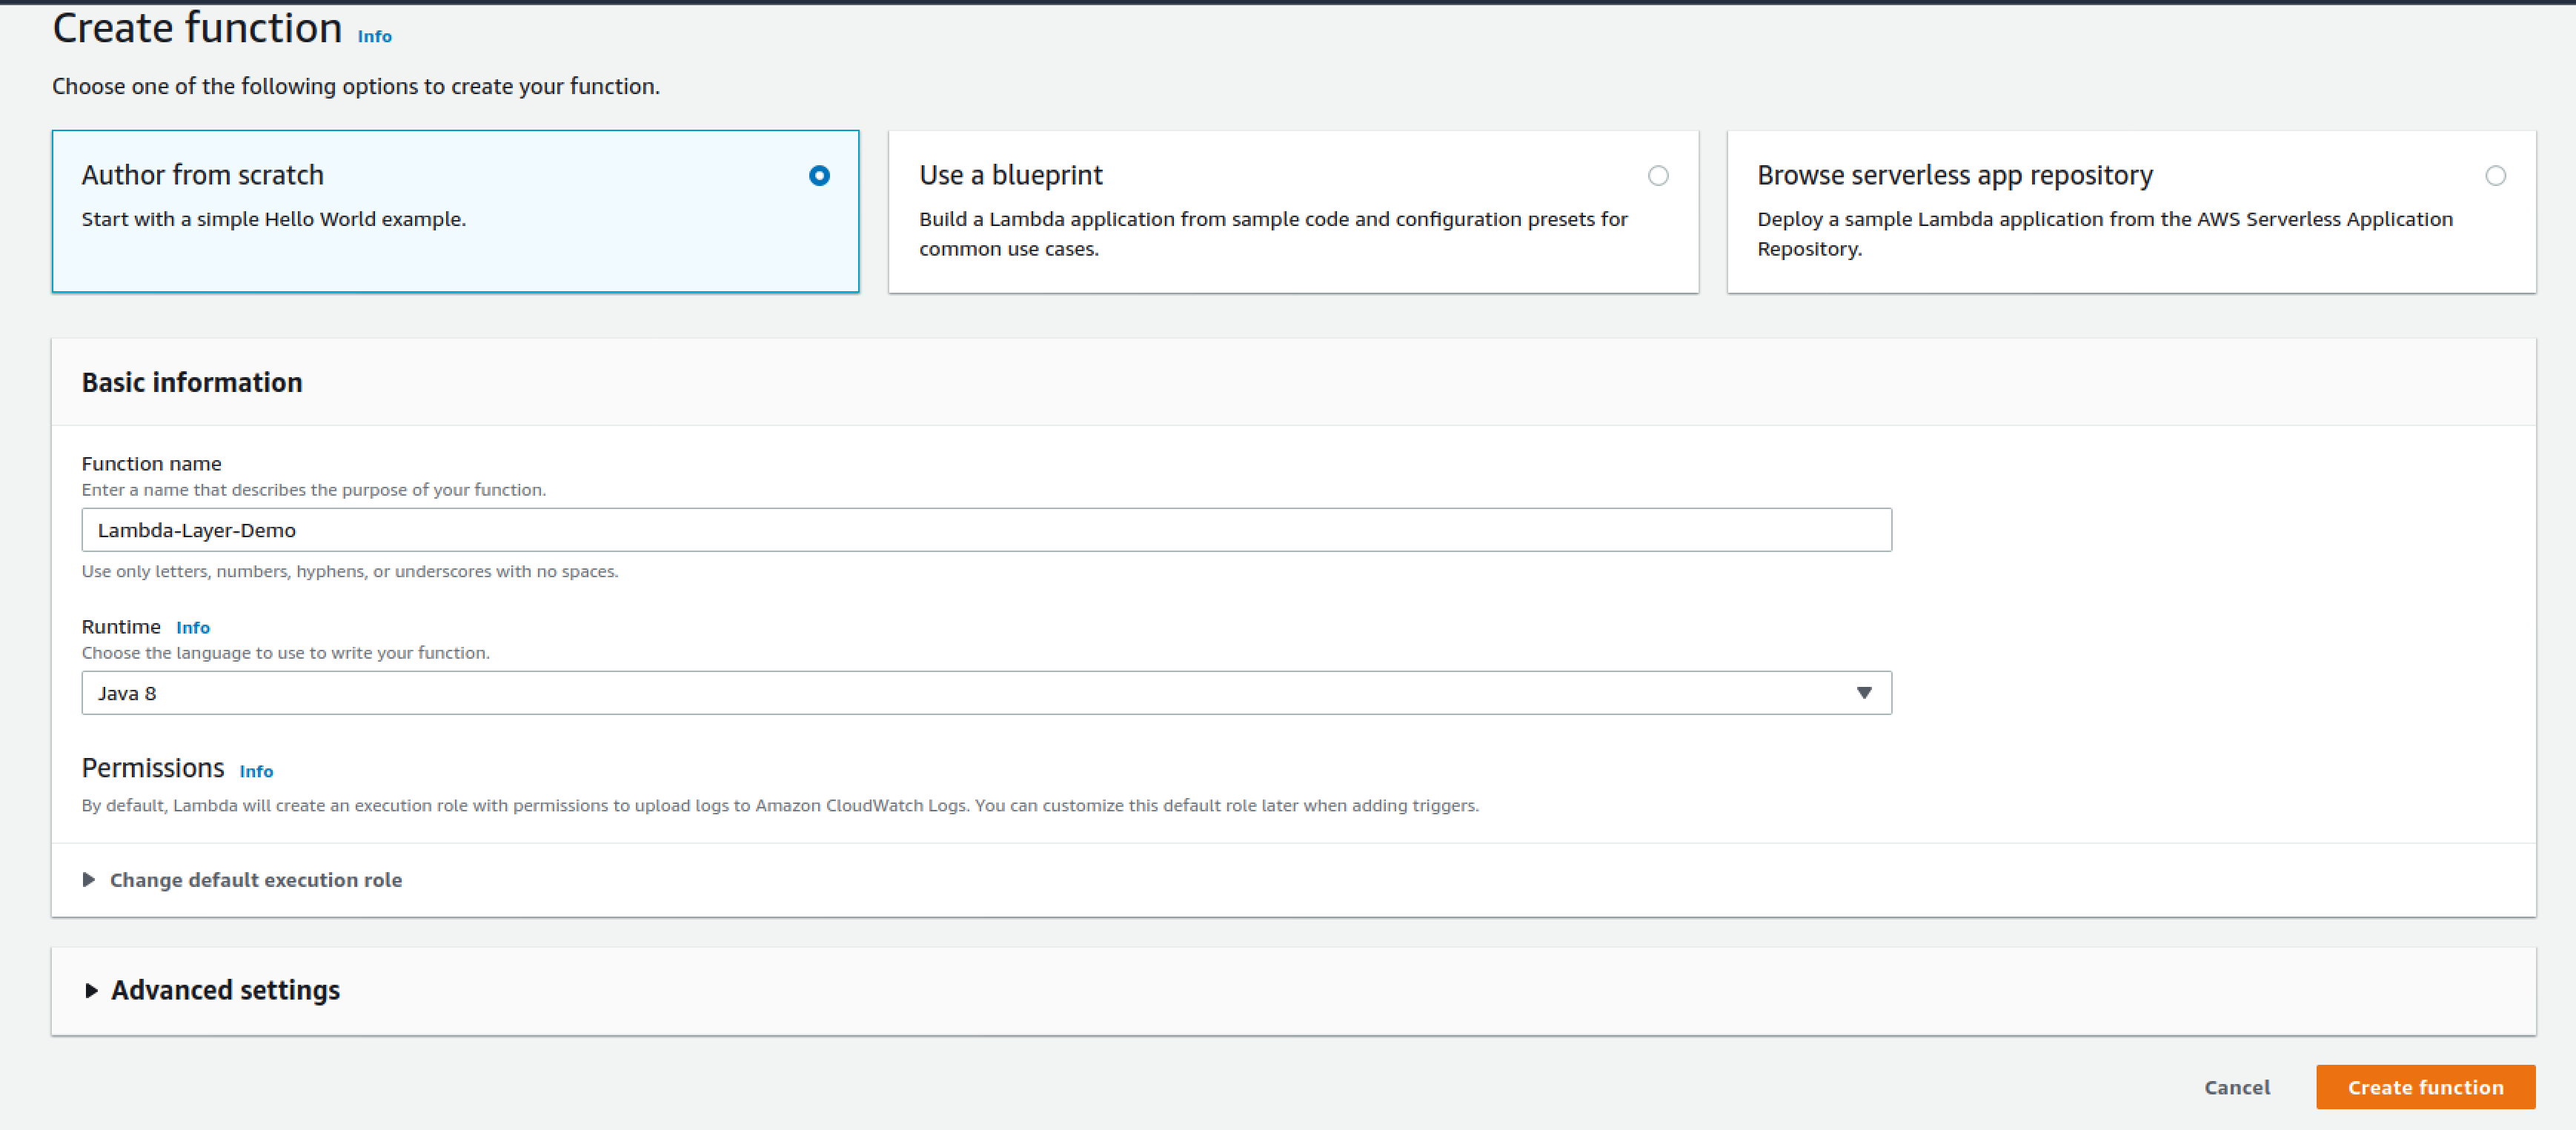Select Browse serverless app repository radio button
This screenshot has height=1130, width=2576.
2495,176
